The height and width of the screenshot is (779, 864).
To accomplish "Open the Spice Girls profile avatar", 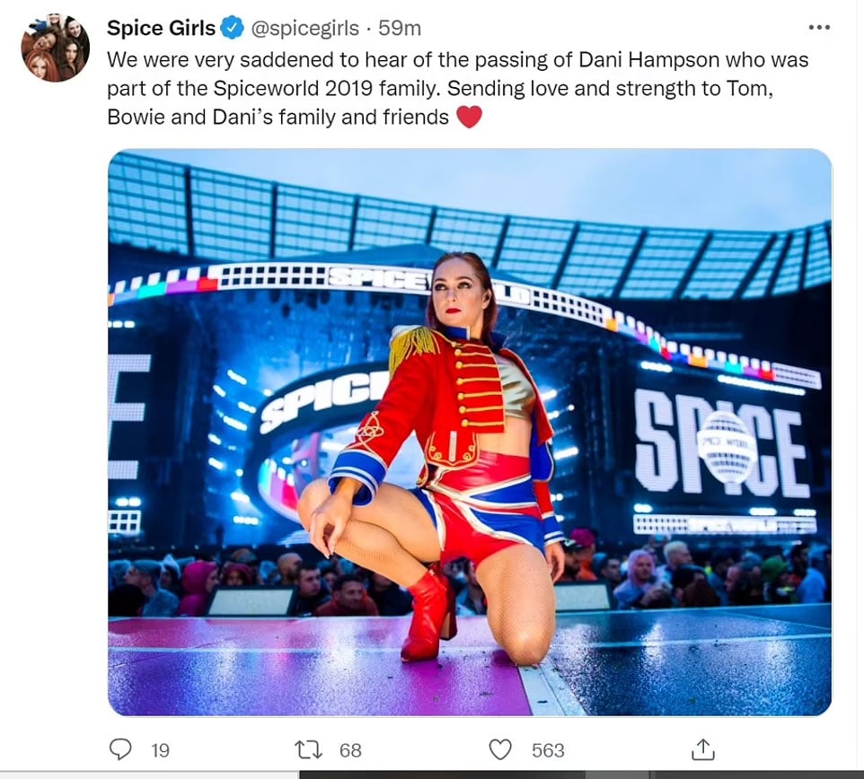I will (55, 48).
